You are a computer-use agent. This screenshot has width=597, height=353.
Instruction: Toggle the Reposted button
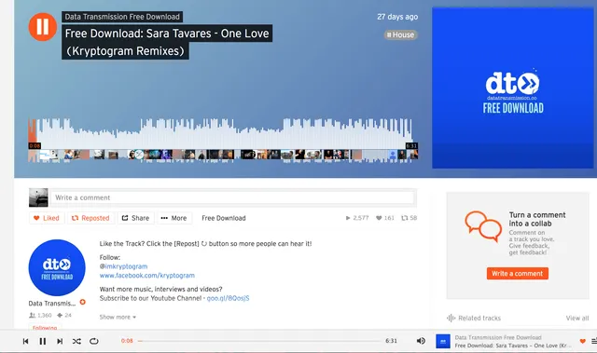[90, 218]
